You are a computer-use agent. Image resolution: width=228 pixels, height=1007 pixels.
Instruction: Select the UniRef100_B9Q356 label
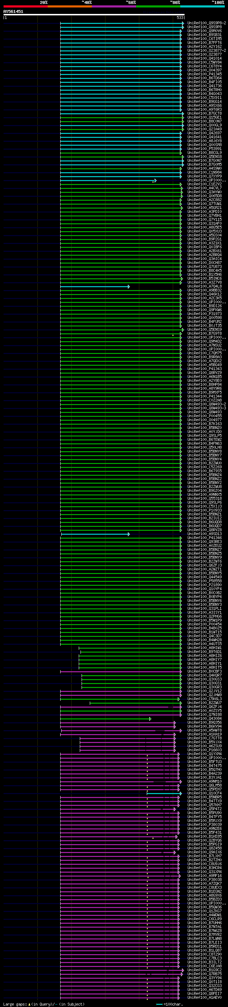tap(204, 722)
